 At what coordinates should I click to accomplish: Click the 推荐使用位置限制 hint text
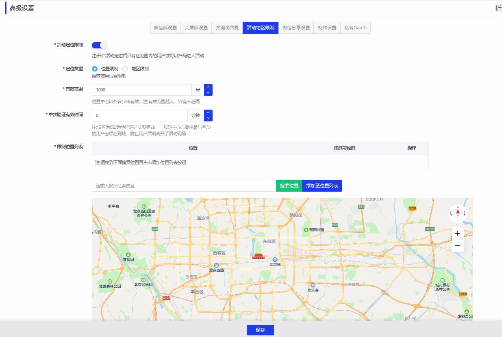pyautogui.click(x=109, y=76)
